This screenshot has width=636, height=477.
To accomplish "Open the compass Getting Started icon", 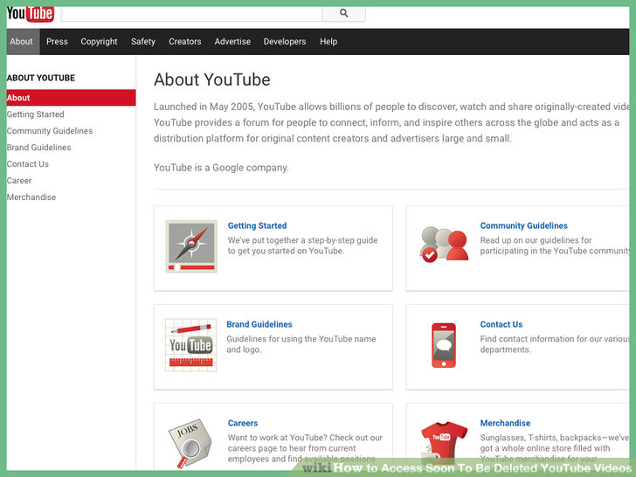I will [x=191, y=246].
